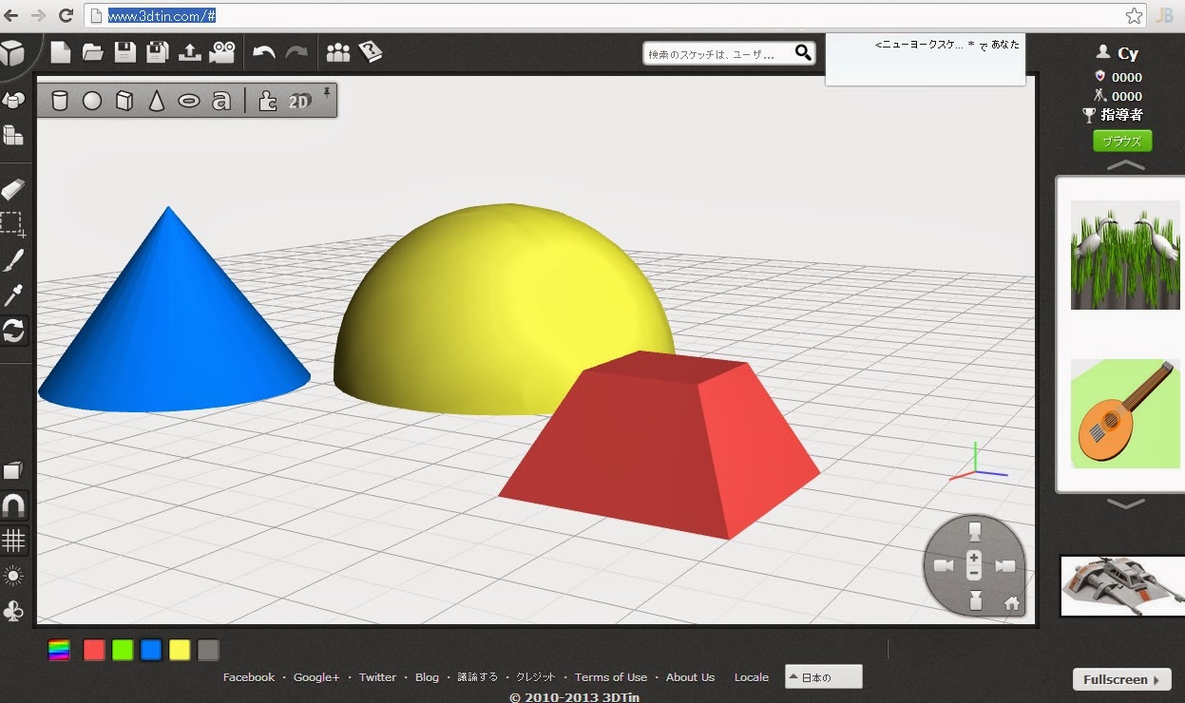Toggle the grid display
The width and height of the screenshot is (1185, 703).
[x=15, y=540]
